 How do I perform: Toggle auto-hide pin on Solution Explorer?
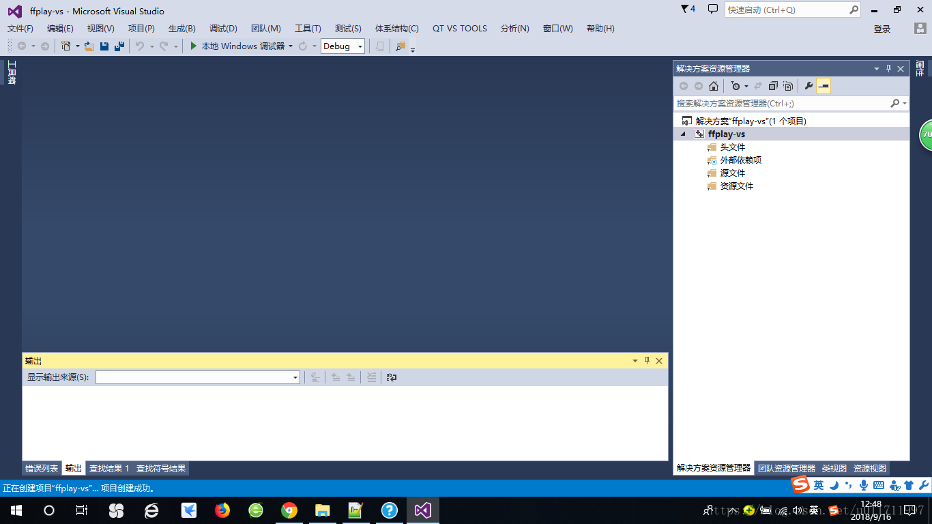tap(888, 69)
